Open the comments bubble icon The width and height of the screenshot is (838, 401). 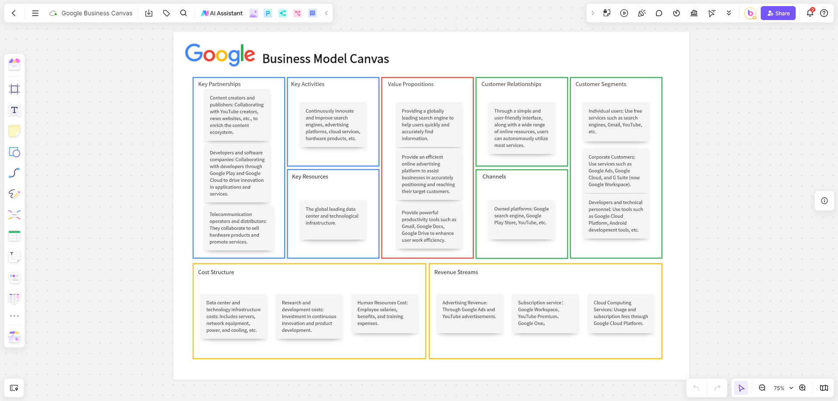659,13
